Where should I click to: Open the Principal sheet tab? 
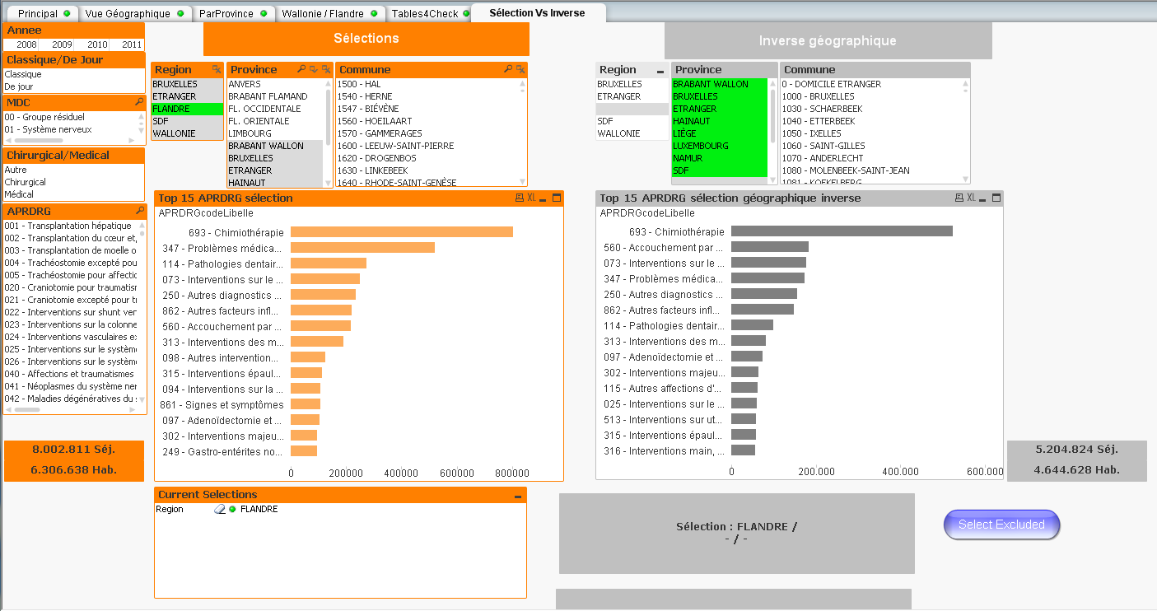pyautogui.click(x=43, y=14)
